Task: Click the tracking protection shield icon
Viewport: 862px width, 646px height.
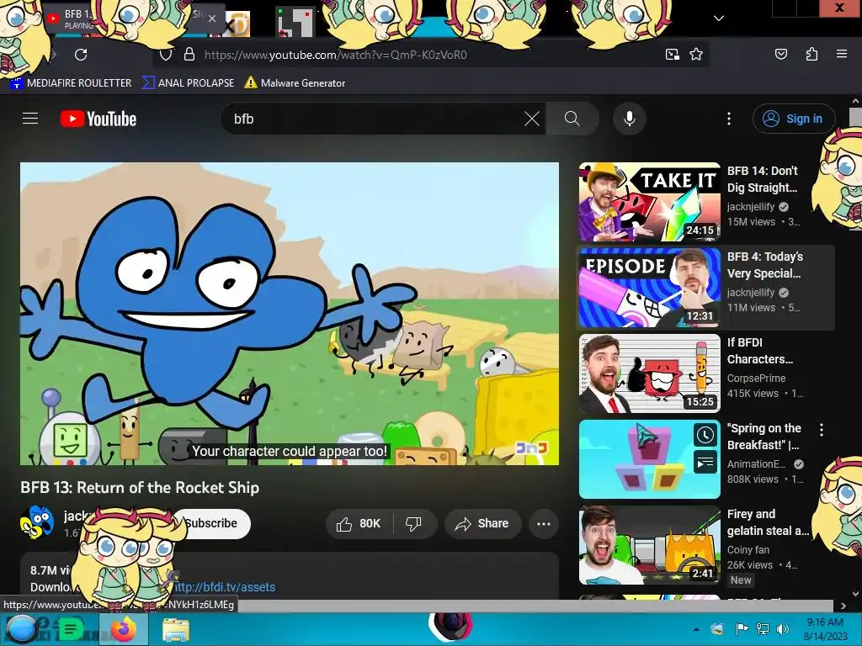Action: [166, 55]
